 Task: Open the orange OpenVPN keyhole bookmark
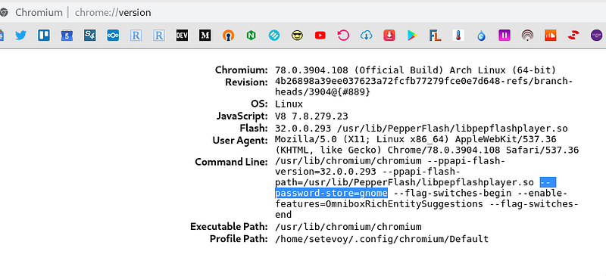[228, 36]
